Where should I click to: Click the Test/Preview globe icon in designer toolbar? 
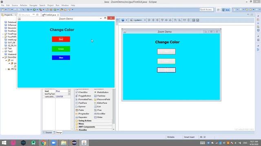pos(123,20)
